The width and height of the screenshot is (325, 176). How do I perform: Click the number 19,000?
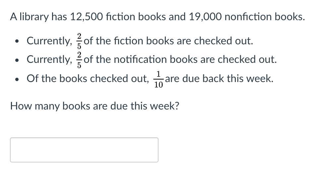point(205,17)
